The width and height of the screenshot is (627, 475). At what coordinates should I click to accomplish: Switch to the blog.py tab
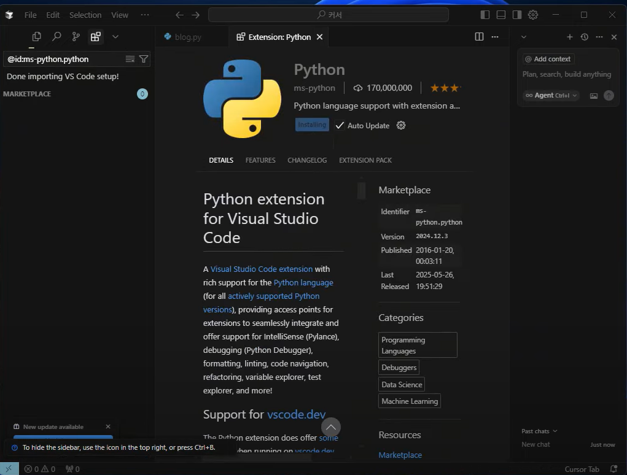coord(188,37)
